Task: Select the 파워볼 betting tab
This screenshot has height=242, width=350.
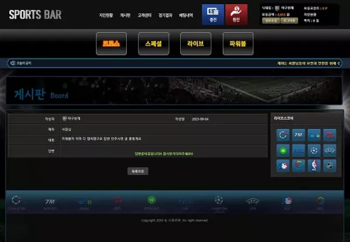Action: (238, 44)
